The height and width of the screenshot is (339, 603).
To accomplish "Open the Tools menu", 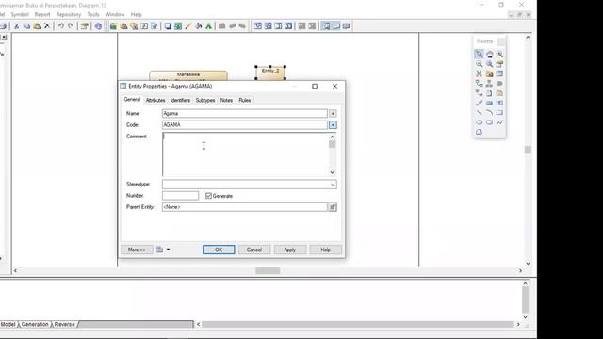I will click(x=93, y=15).
